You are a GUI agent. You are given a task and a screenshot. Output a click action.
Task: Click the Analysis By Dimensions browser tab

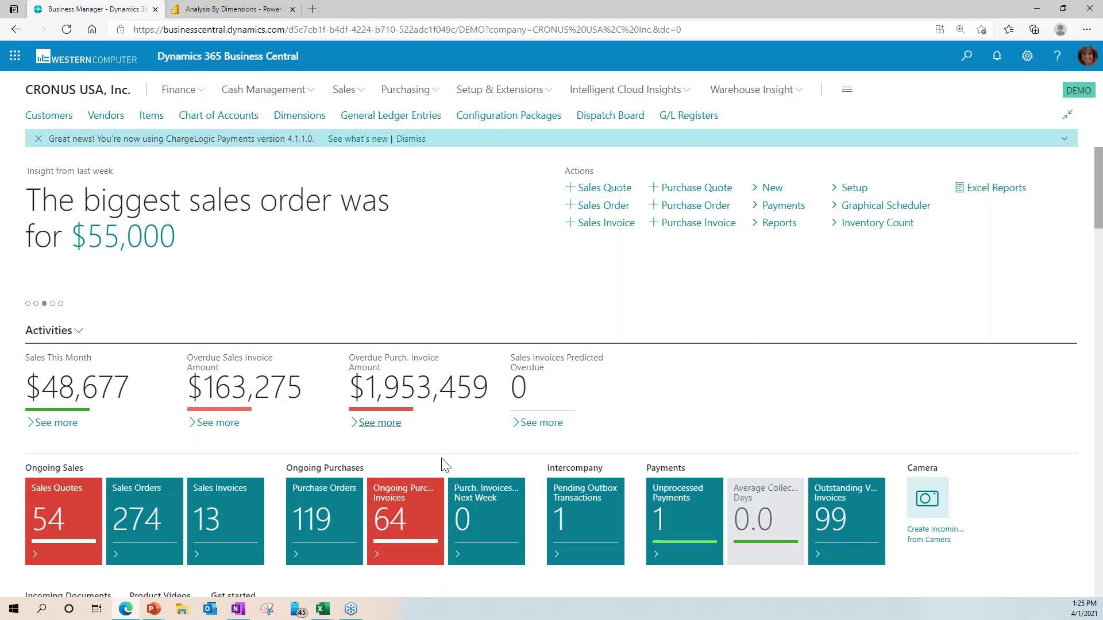(233, 9)
